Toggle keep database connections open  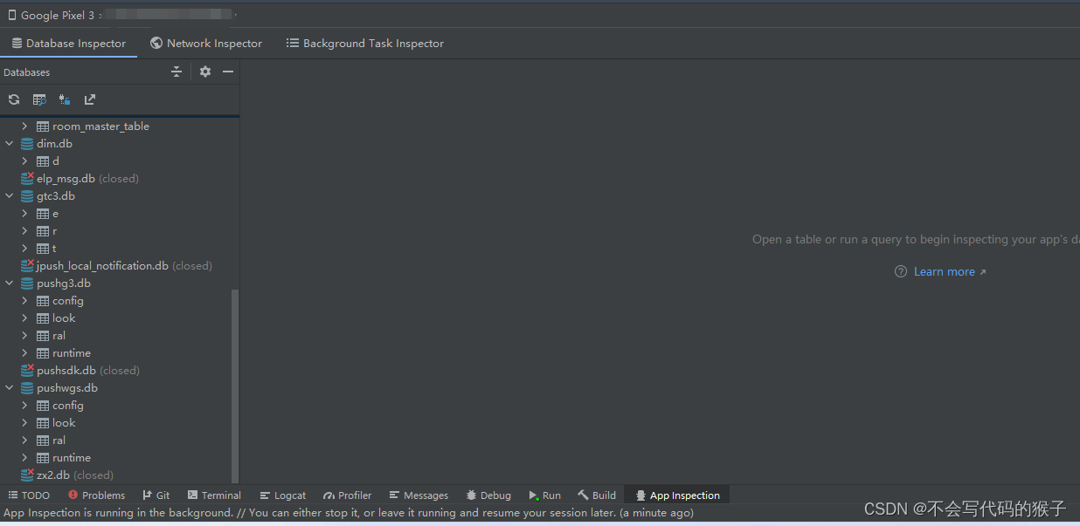tap(64, 99)
